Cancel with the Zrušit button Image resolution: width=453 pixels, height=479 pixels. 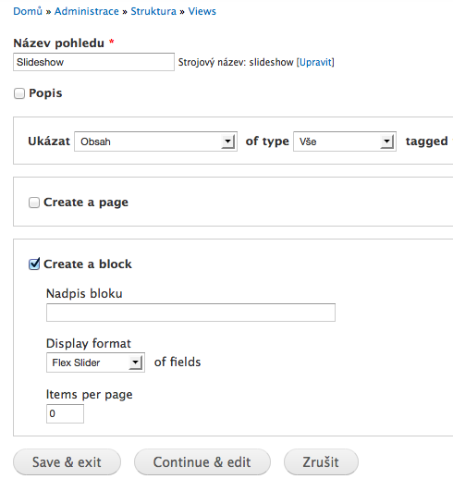(321, 462)
